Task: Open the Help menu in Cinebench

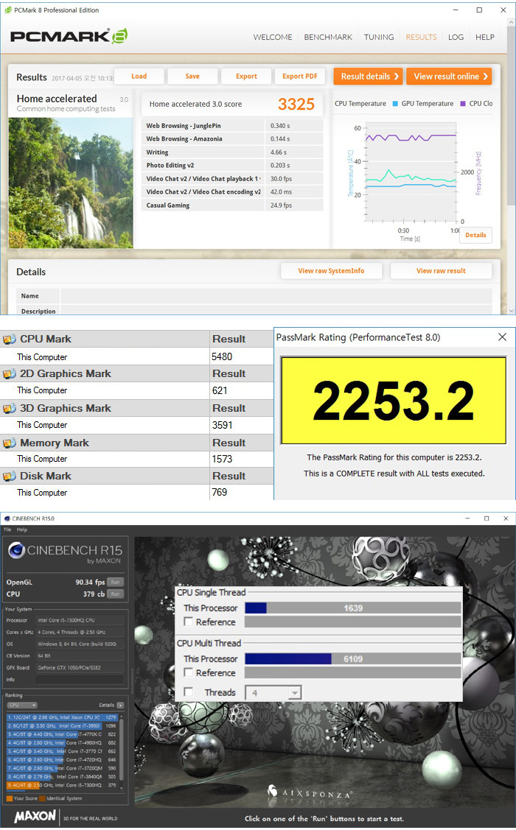Action: [21, 530]
